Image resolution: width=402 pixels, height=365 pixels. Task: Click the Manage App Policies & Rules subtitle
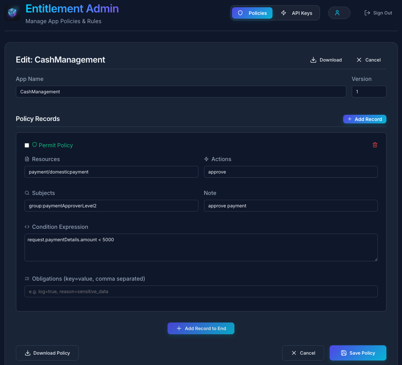pos(63,21)
